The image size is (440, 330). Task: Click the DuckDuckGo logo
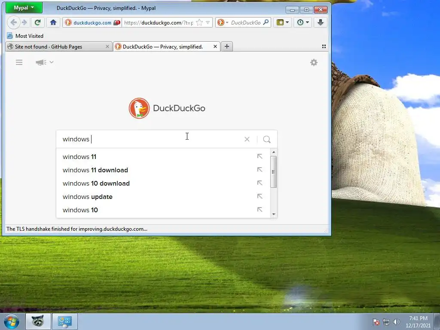click(x=167, y=108)
